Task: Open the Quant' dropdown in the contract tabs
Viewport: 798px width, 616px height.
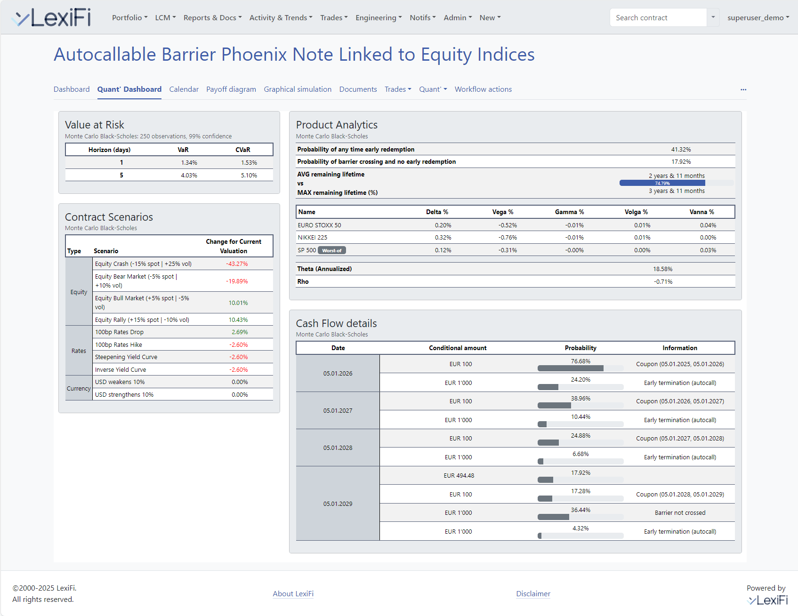Action: [x=432, y=89]
